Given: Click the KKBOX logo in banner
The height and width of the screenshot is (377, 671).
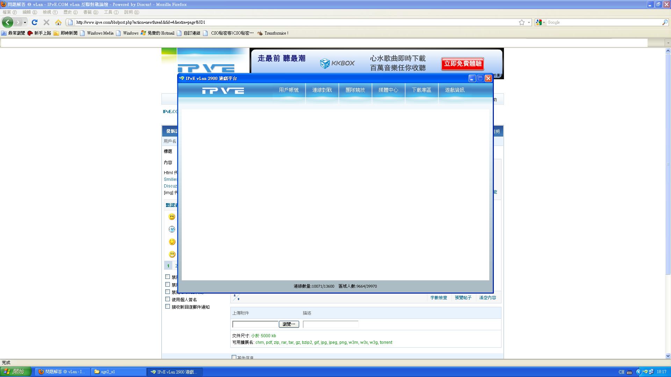Looking at the screenshot, I should 337,63.
